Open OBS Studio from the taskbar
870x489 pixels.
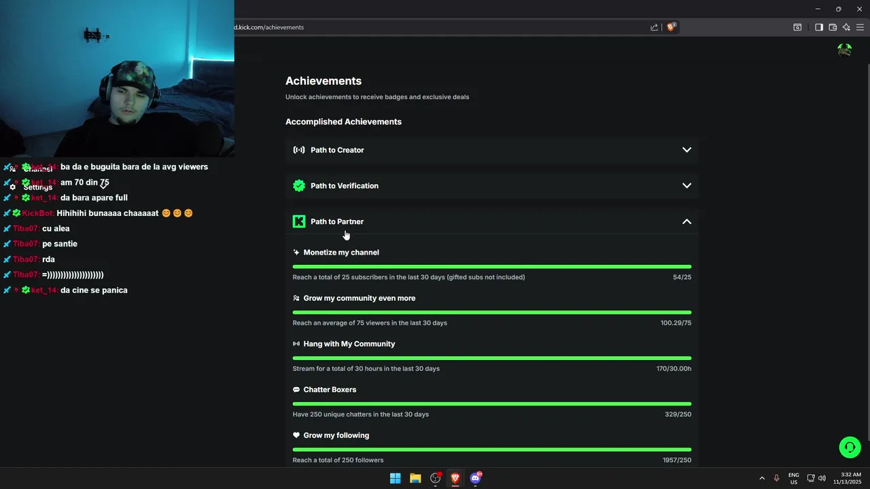click(x=436, y=478)
